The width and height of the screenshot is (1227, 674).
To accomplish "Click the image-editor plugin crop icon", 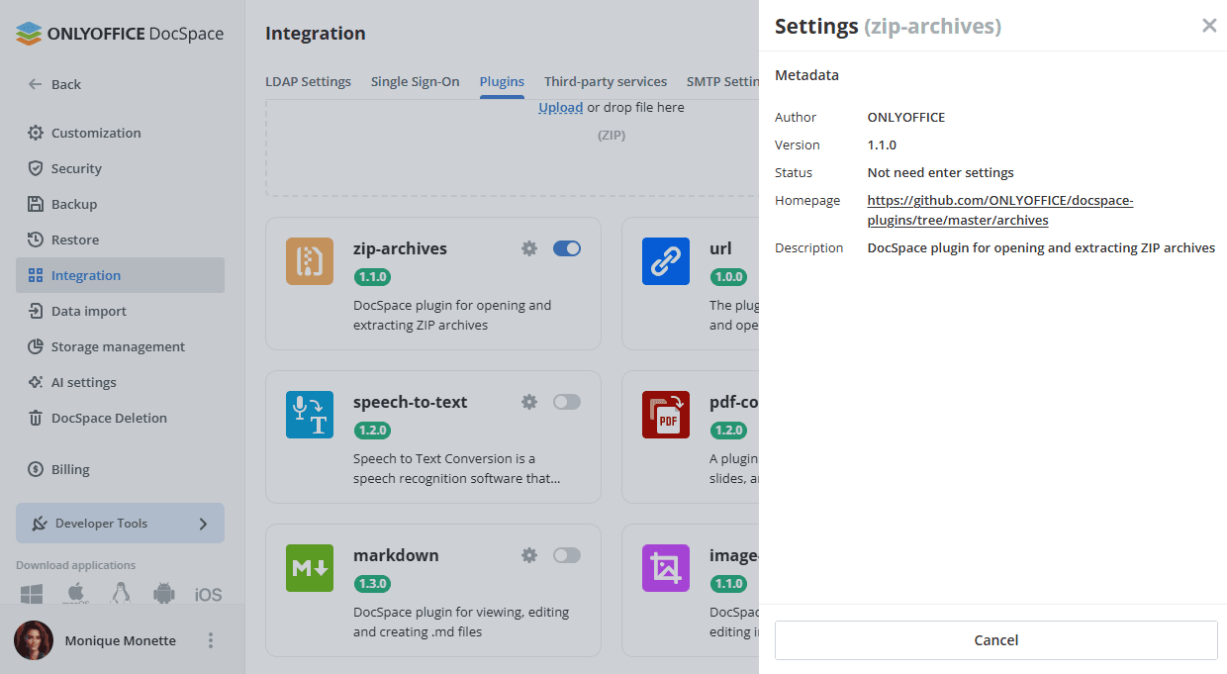I will pos(666,568).
